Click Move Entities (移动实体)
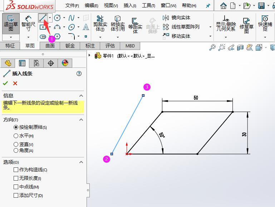Image resolution: width=275 pixels, height=207 pixels. point(176,36)
